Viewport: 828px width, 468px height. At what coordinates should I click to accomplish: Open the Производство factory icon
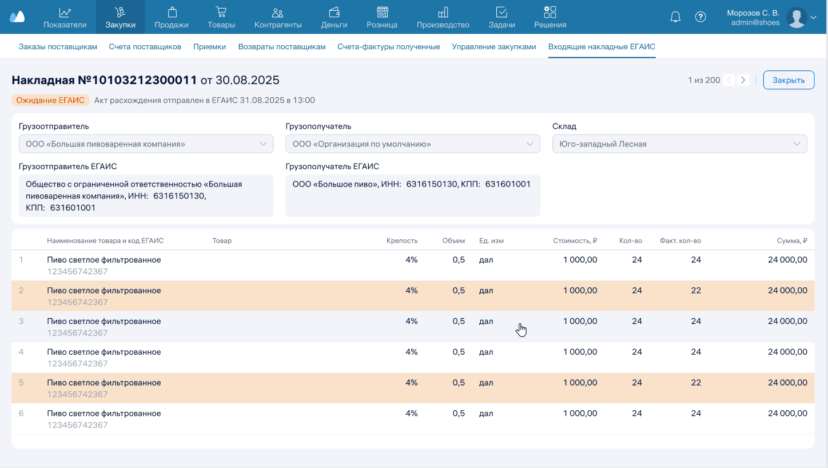point(443,12)
